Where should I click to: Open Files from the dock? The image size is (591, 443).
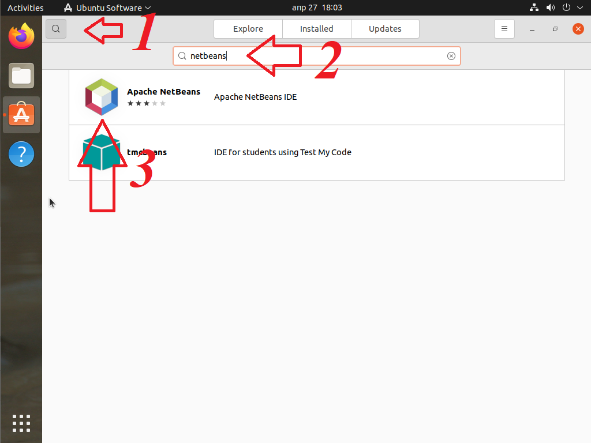pos(21,76)
